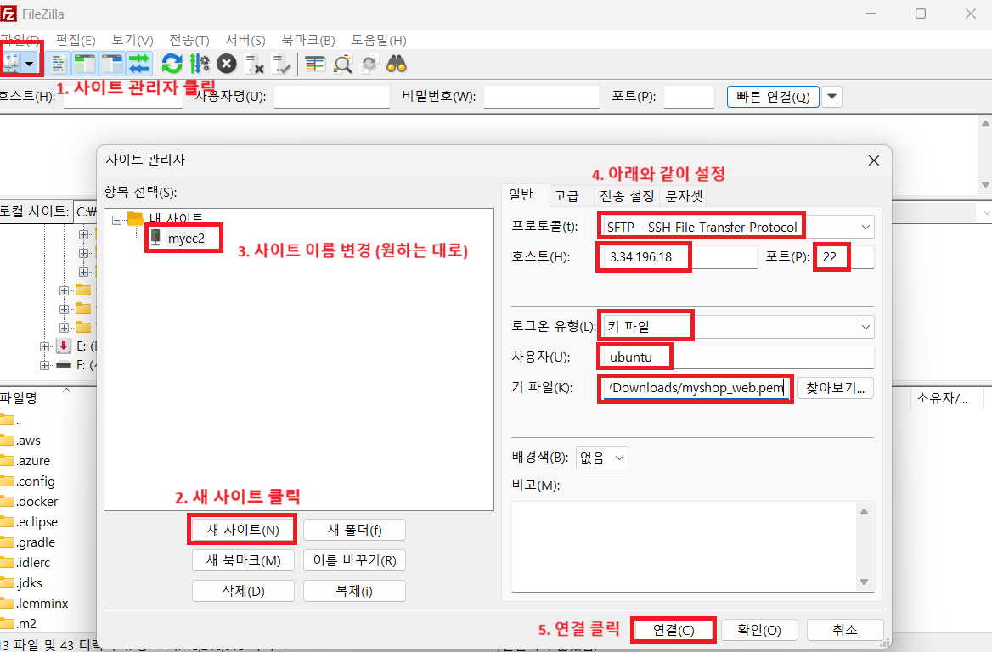Click the 복제(i) button
Viewport: 992px width, 652px height.
click(x=354, y=591)
